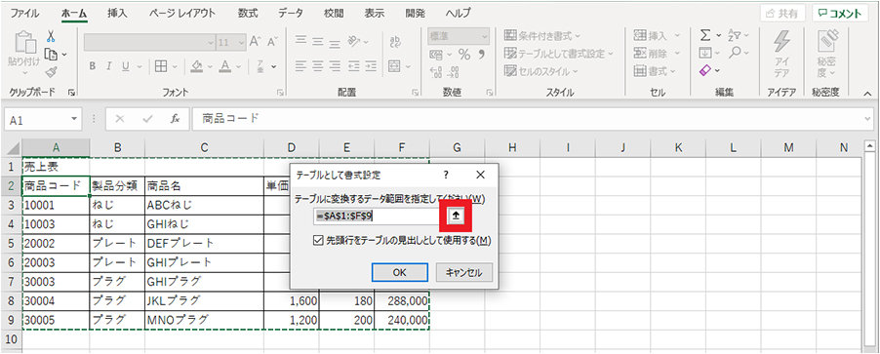Image resolution: width=880 pixels, height=354 pixels.
Task: Click the 共有 share button
Action: point(782,14)
